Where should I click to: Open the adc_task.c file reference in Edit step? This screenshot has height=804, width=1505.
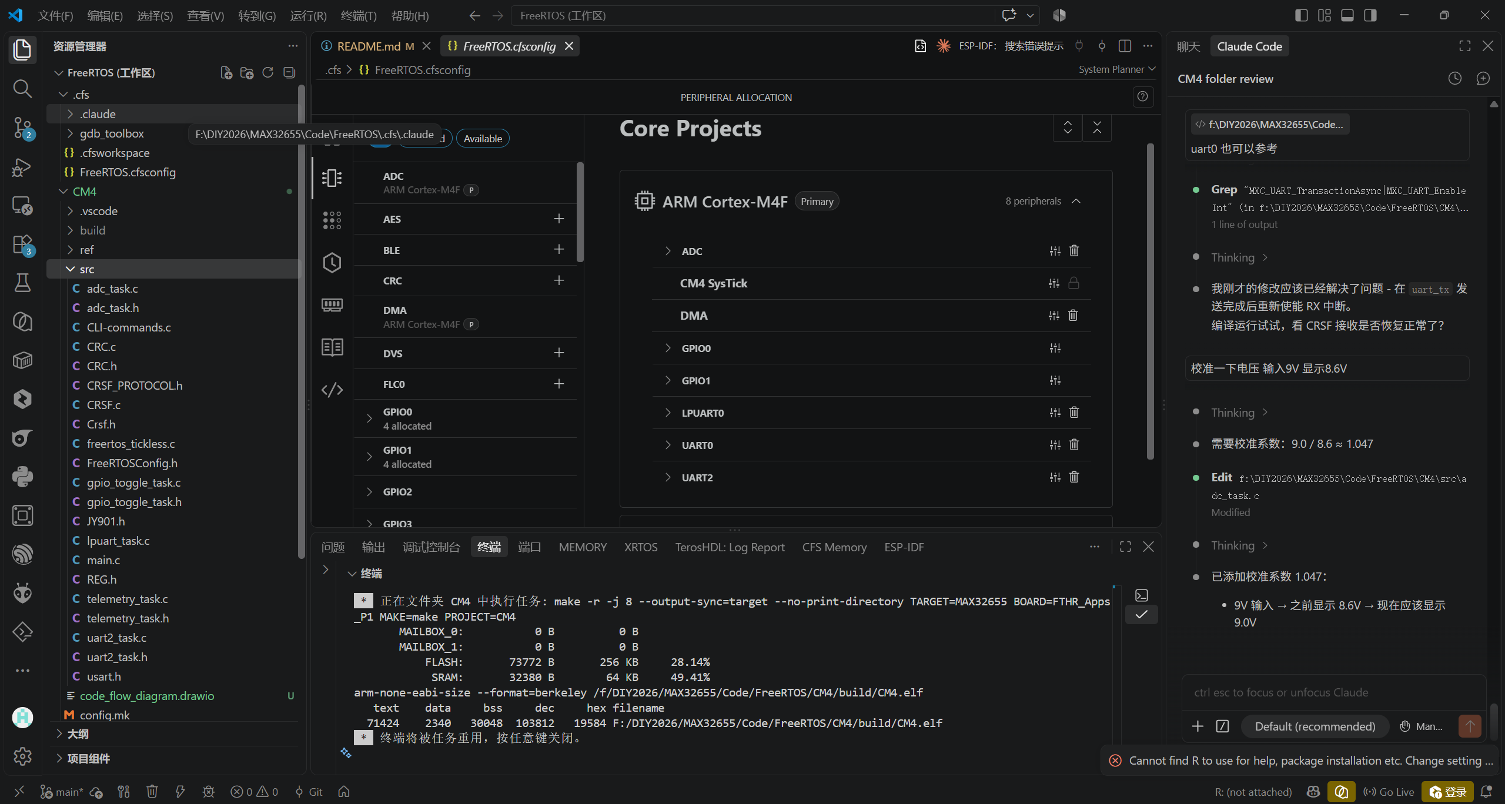(x=1339, y=487)
